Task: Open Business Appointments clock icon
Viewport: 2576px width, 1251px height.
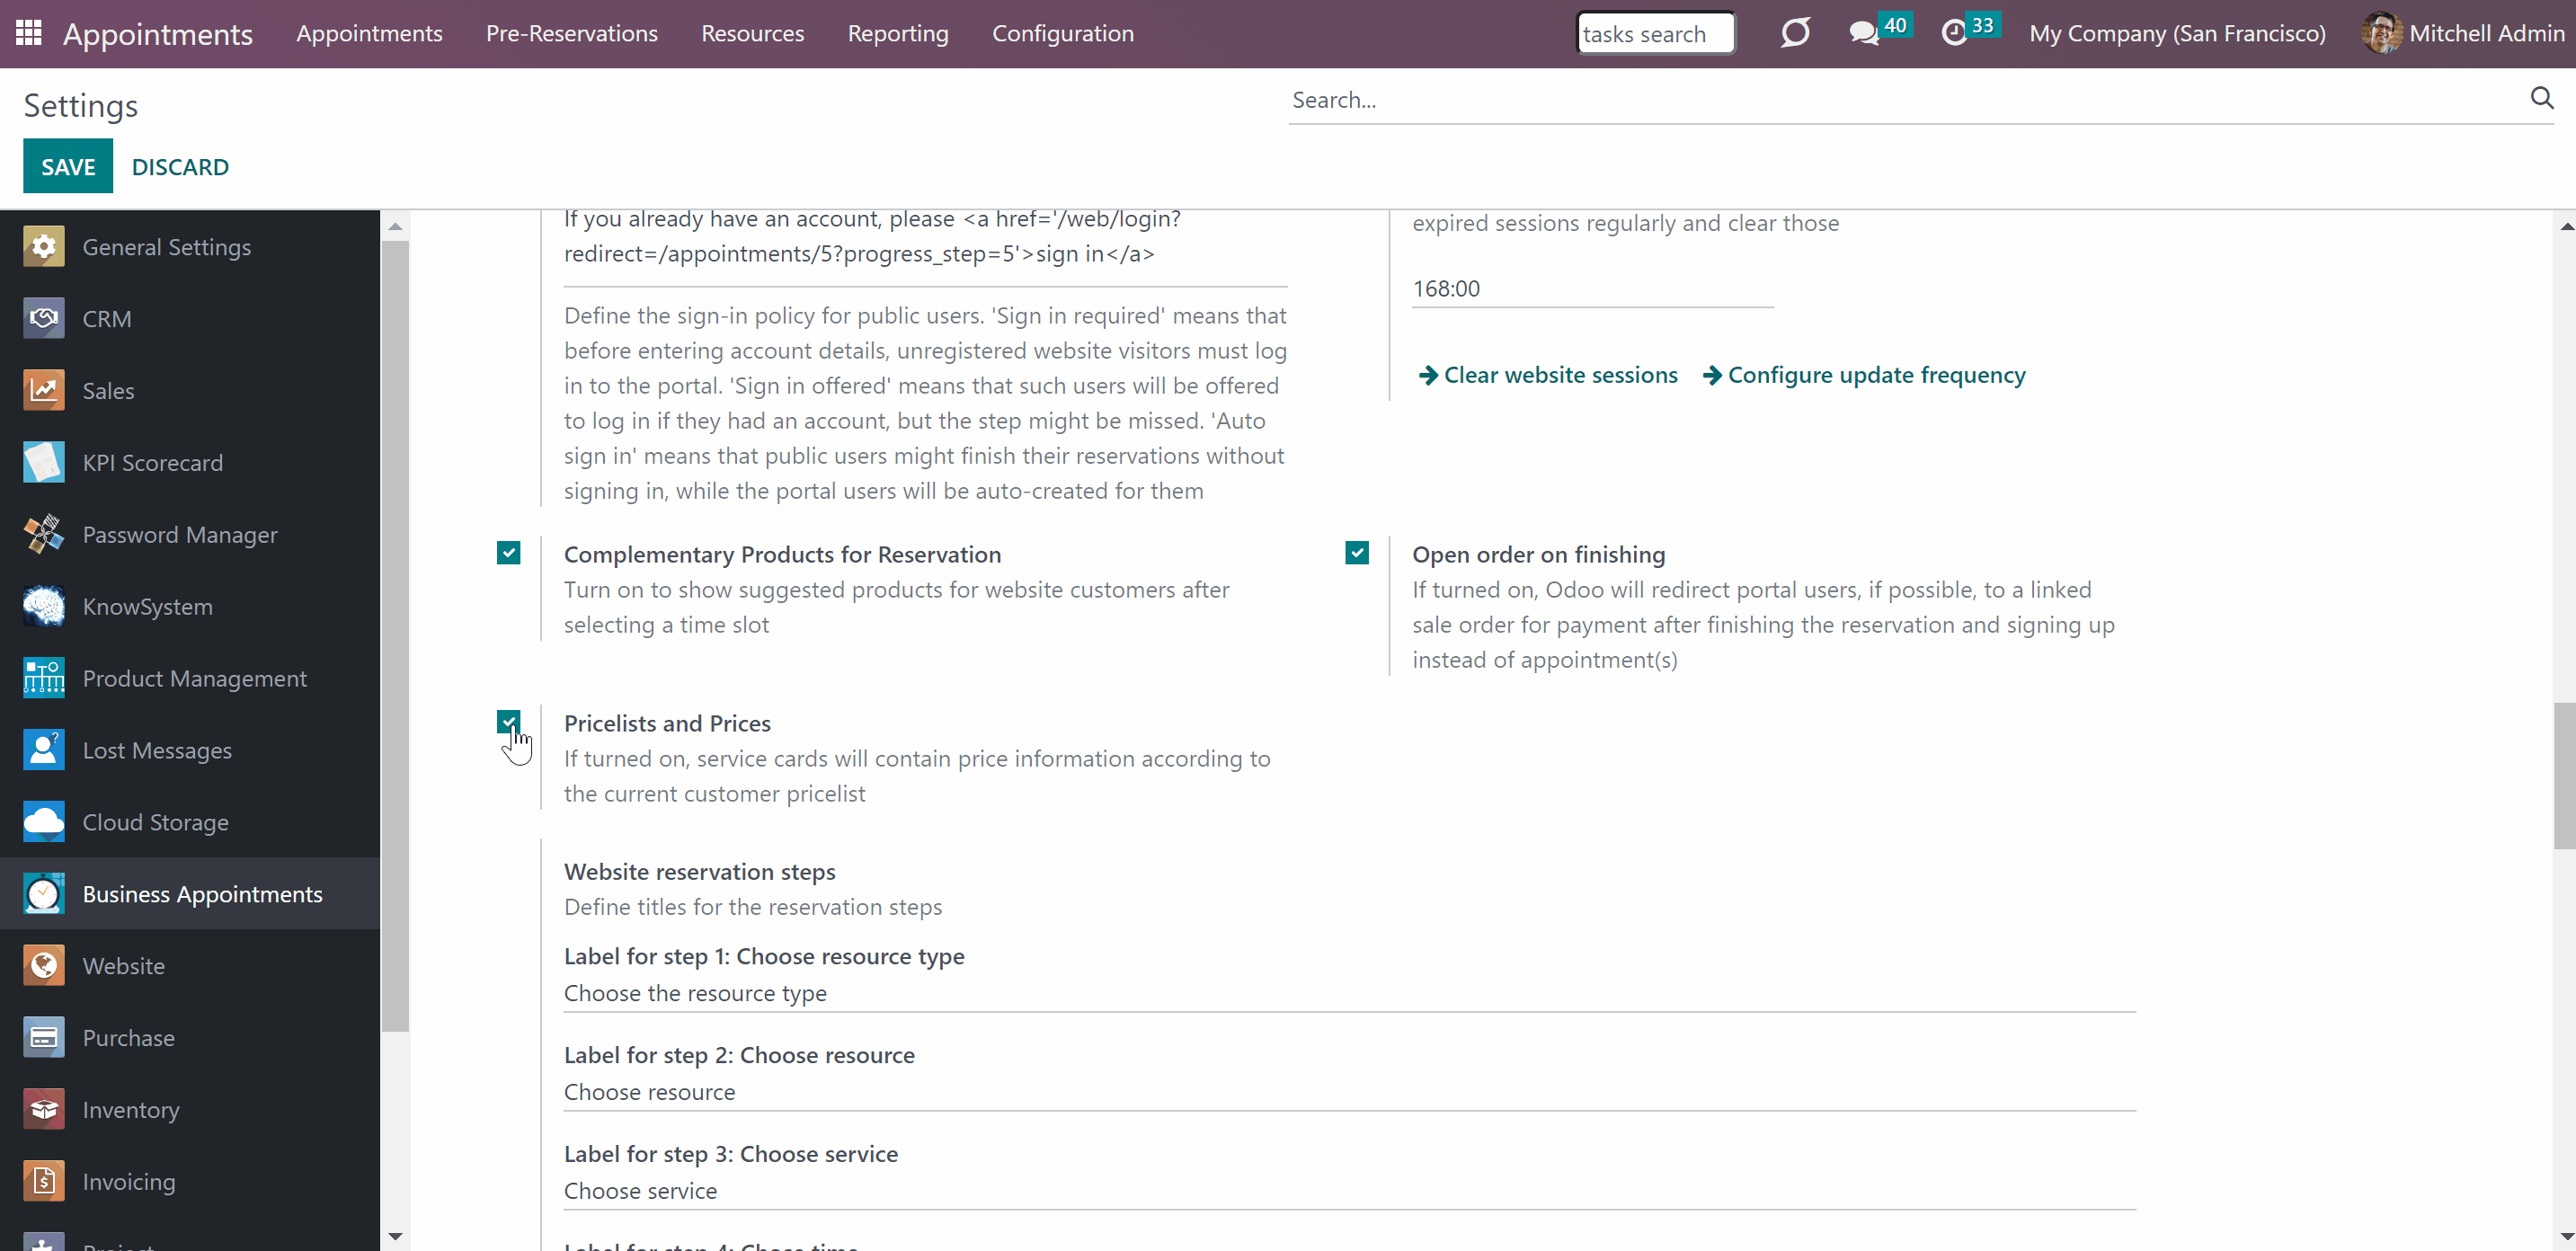Action: pyautogui.click(x=44, y=894)
